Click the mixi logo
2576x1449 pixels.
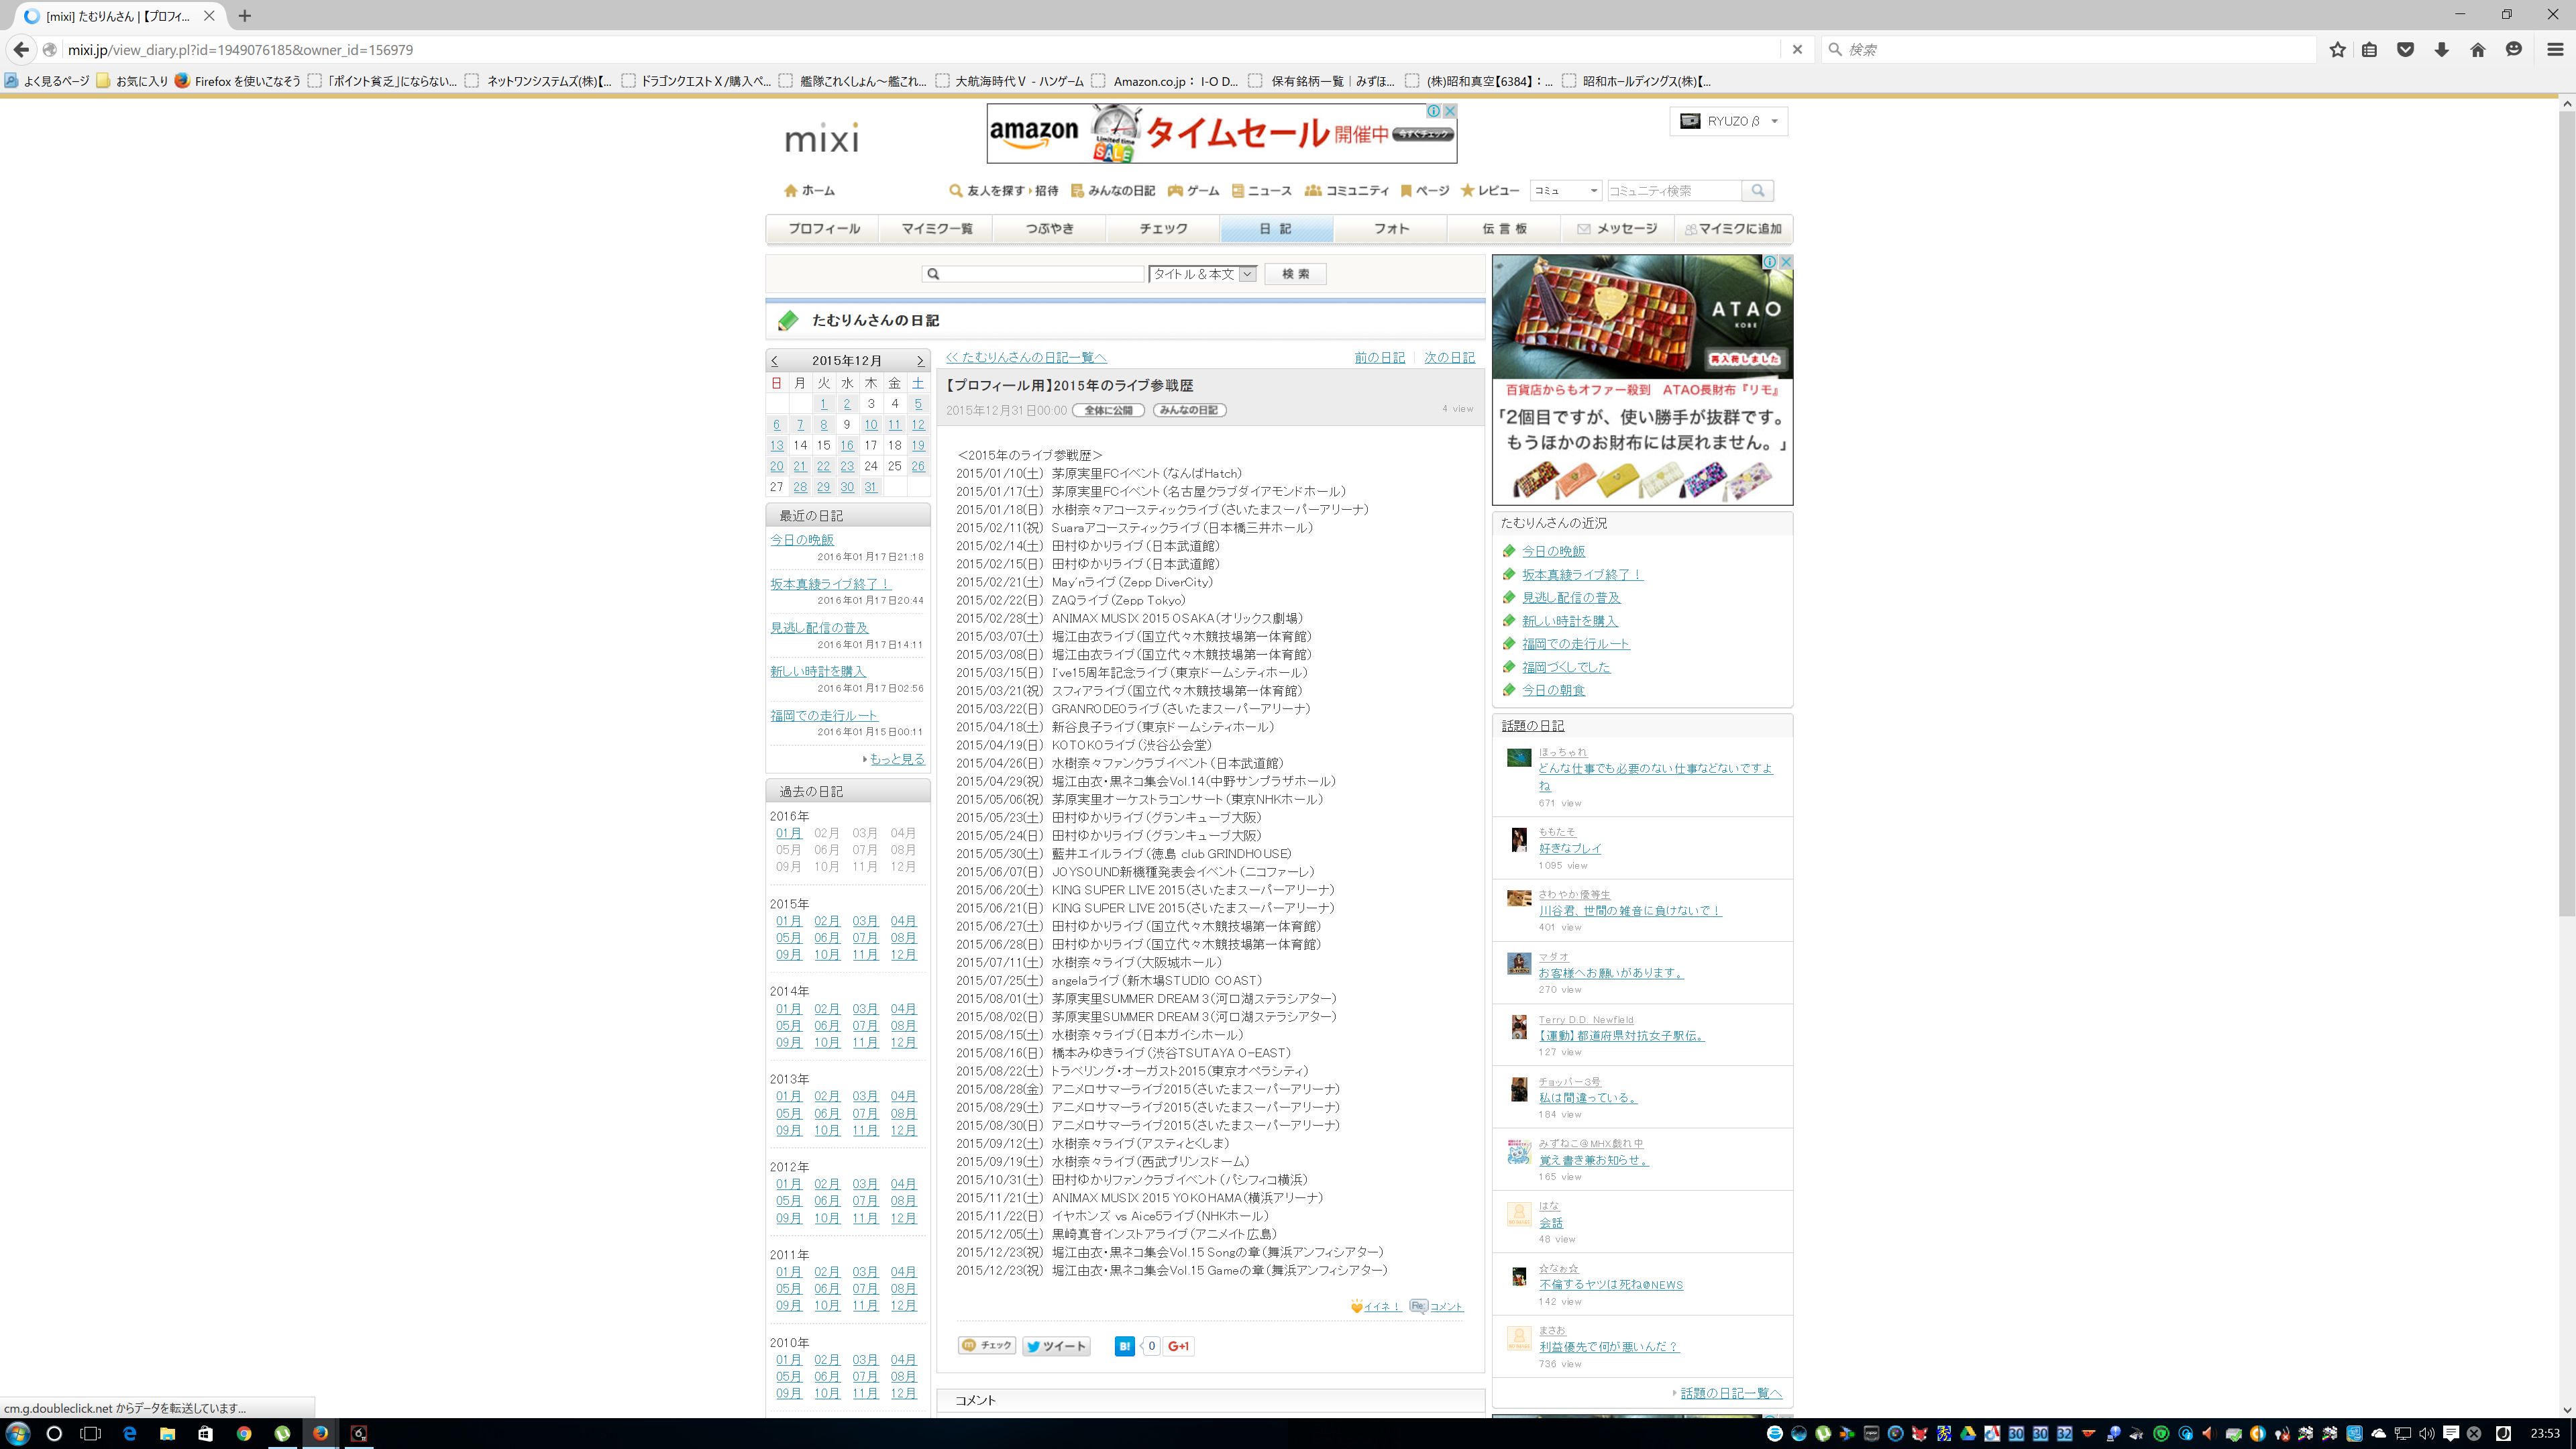pos(821,138)
